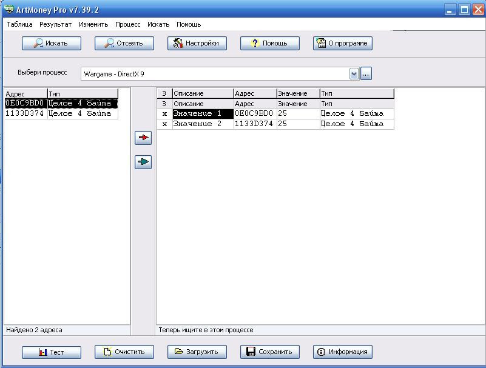Click the Тип column header in right table
The image size is (486, 368).
pos(357,93)
